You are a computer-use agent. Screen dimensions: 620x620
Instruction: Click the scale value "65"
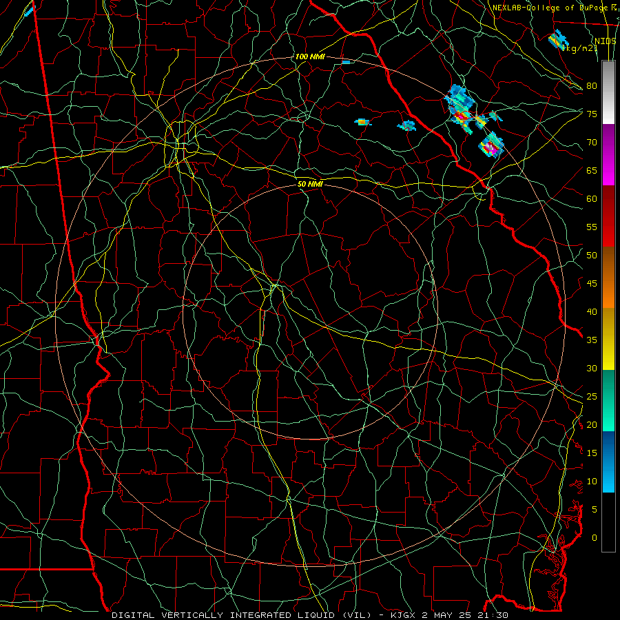[592, 170]
